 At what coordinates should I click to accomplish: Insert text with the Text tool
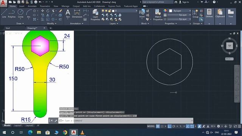[x=68, y=14]
